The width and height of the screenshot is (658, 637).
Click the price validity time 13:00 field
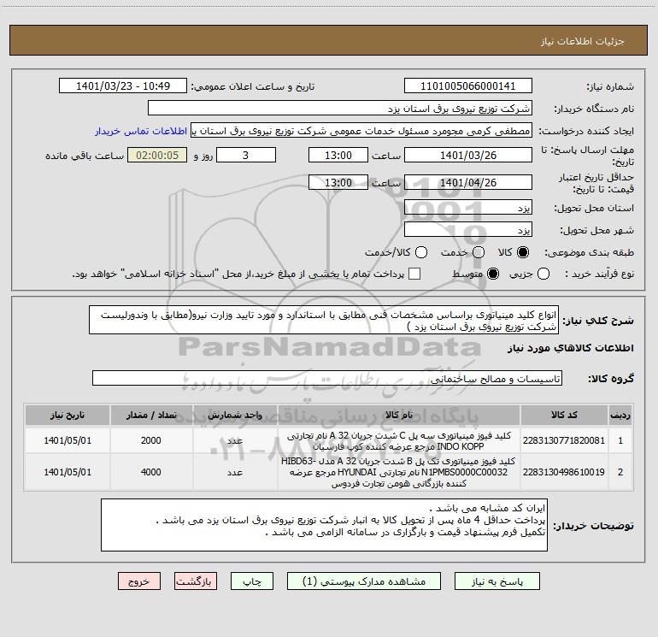pos(338,183)
